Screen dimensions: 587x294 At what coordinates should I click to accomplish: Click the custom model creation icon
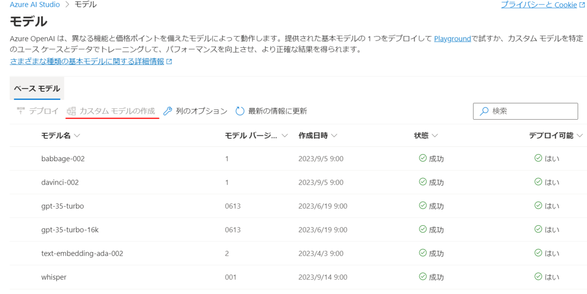coord(71,111)
